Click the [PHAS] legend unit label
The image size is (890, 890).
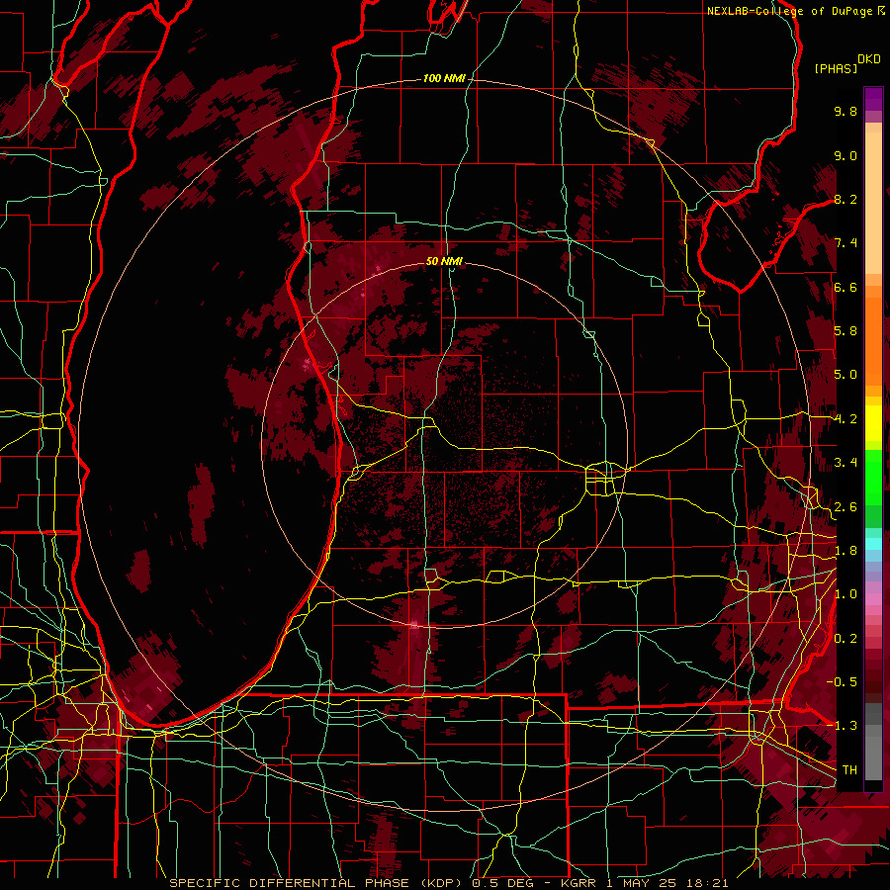(x=836, y=69)
